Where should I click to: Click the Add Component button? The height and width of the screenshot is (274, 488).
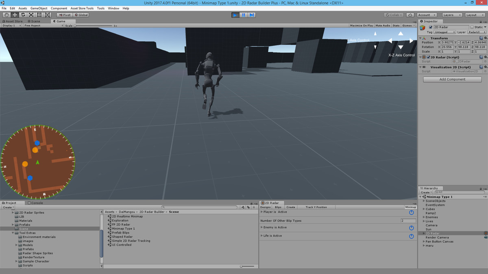[452, 79]
